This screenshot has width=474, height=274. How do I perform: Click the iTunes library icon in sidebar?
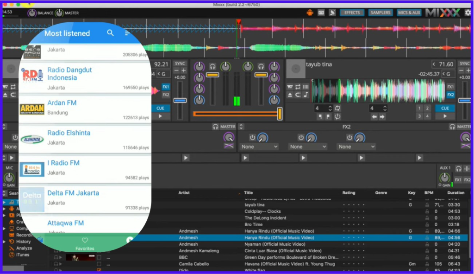[x=12, y=255]
